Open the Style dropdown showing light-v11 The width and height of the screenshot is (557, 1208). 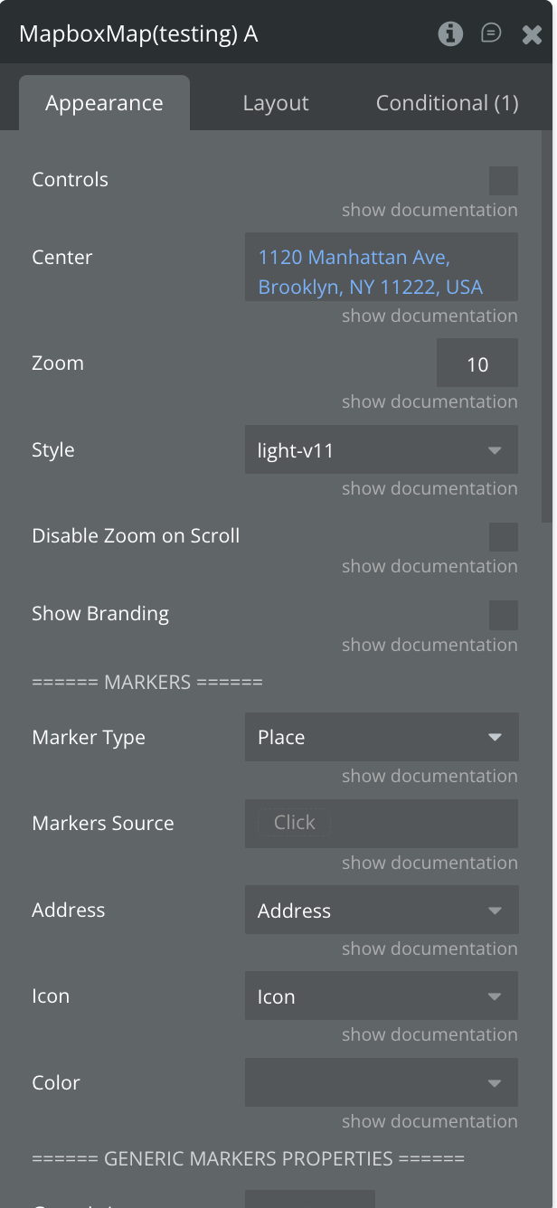coord(381,450)
